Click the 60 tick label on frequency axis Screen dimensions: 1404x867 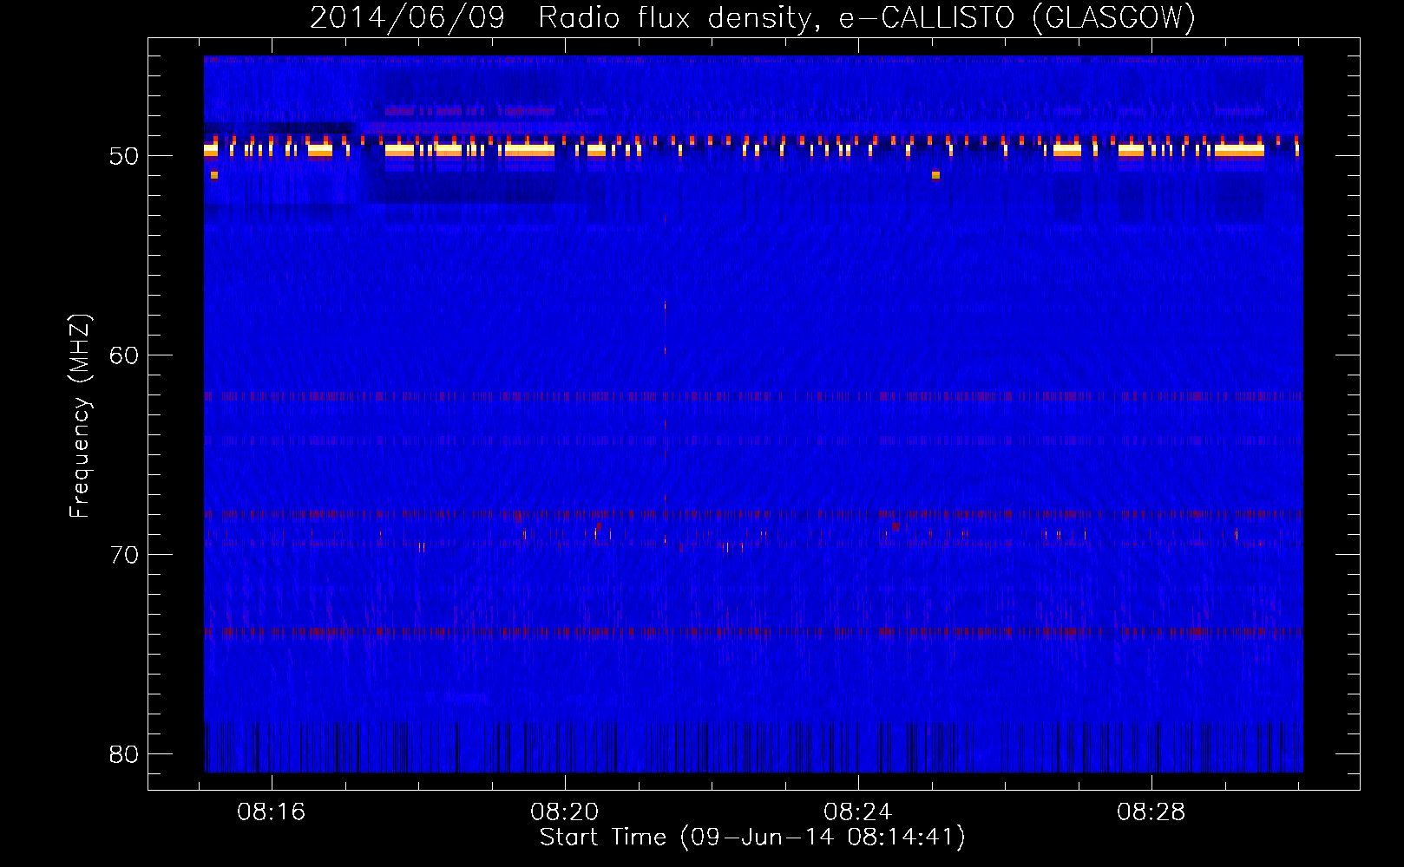coord(124,355)
